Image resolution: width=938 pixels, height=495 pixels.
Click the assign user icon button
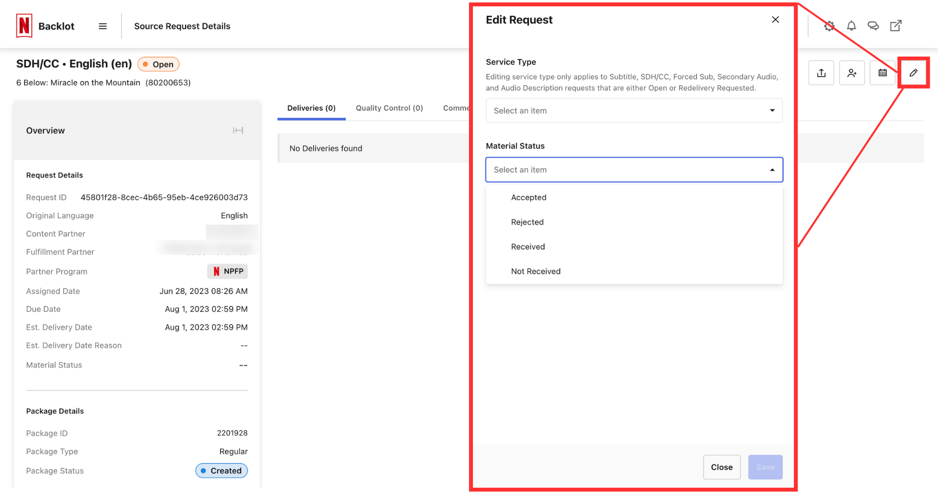pyautogui.click(x=852, y=73)
